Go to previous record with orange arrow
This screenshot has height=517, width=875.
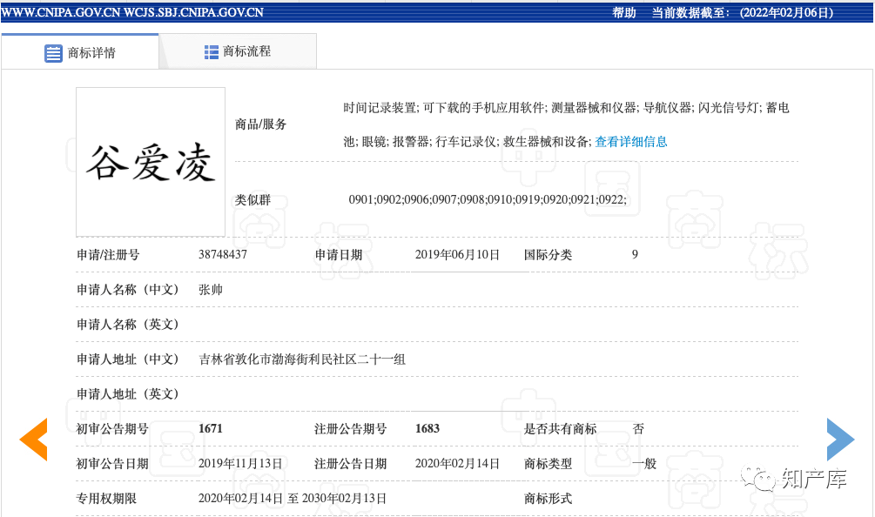click(33, 440)
